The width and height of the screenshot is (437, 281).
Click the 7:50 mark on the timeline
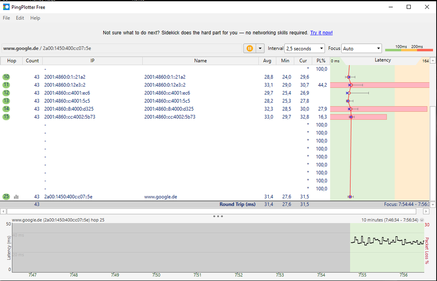(156, 275)
